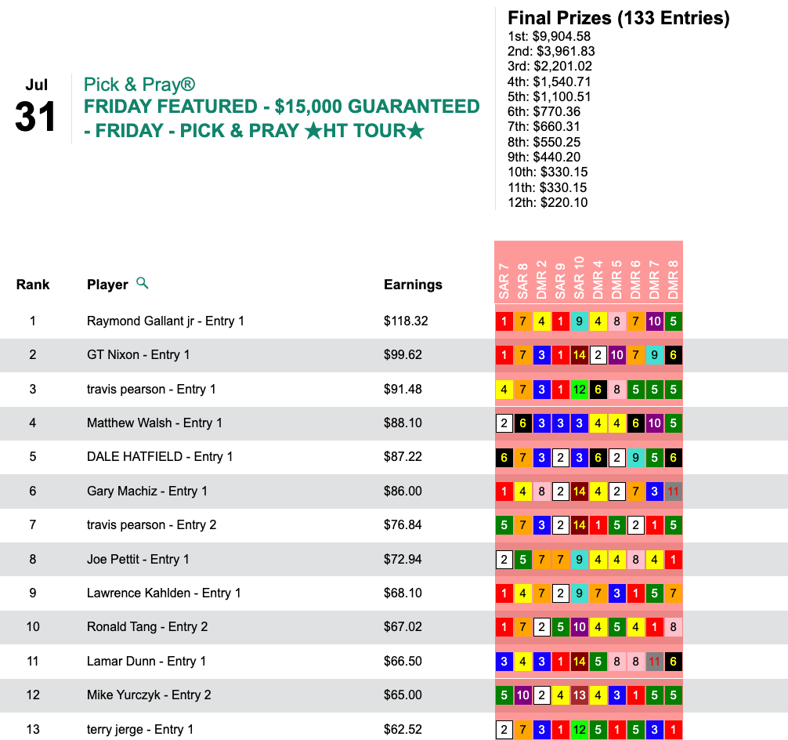The width and height of the screenshot is (788, 740).
Task: Click the SAR 10 race column header
Action: [x=580, y=277]
